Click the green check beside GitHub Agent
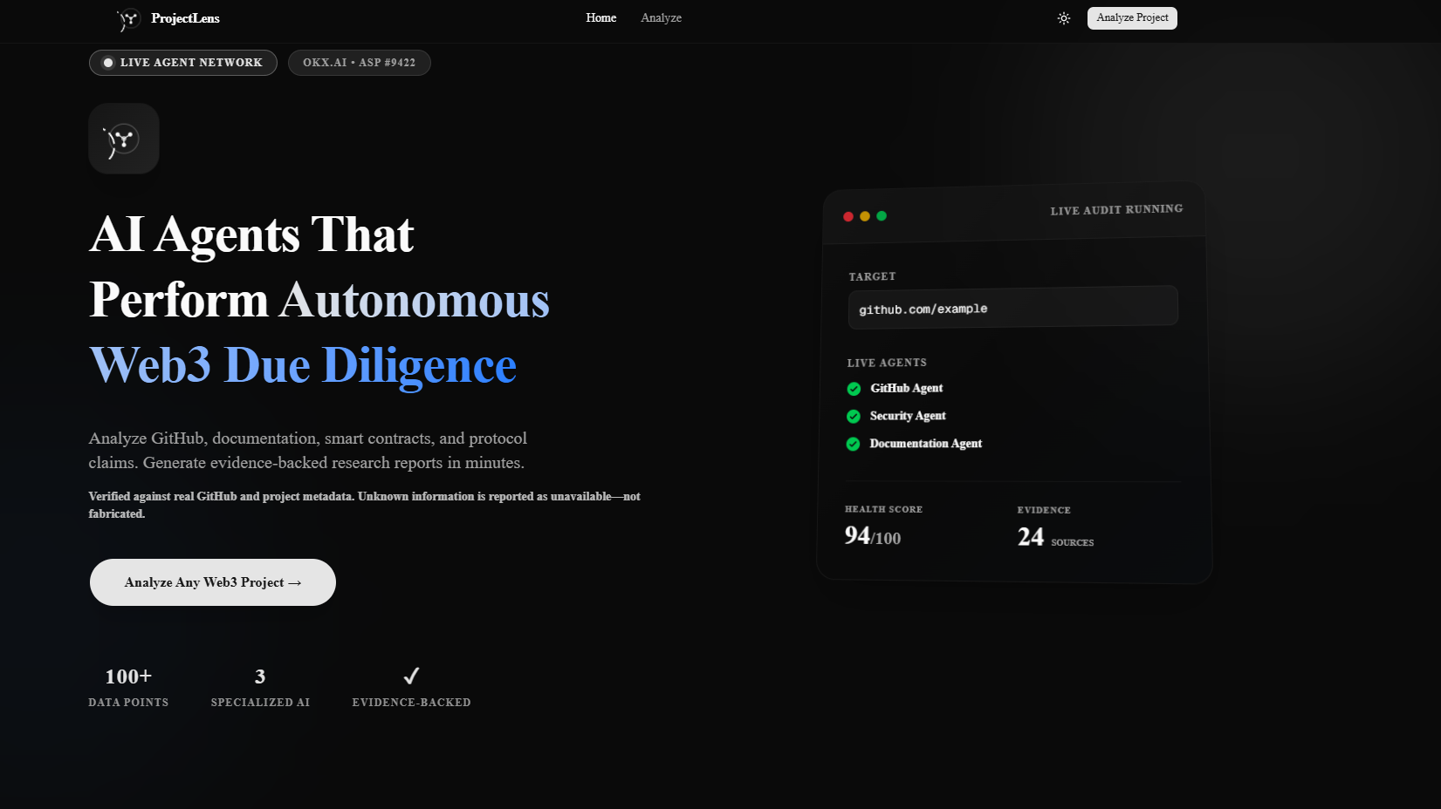The width and height of the screenshot is (1441, 809). pos(854,389)
